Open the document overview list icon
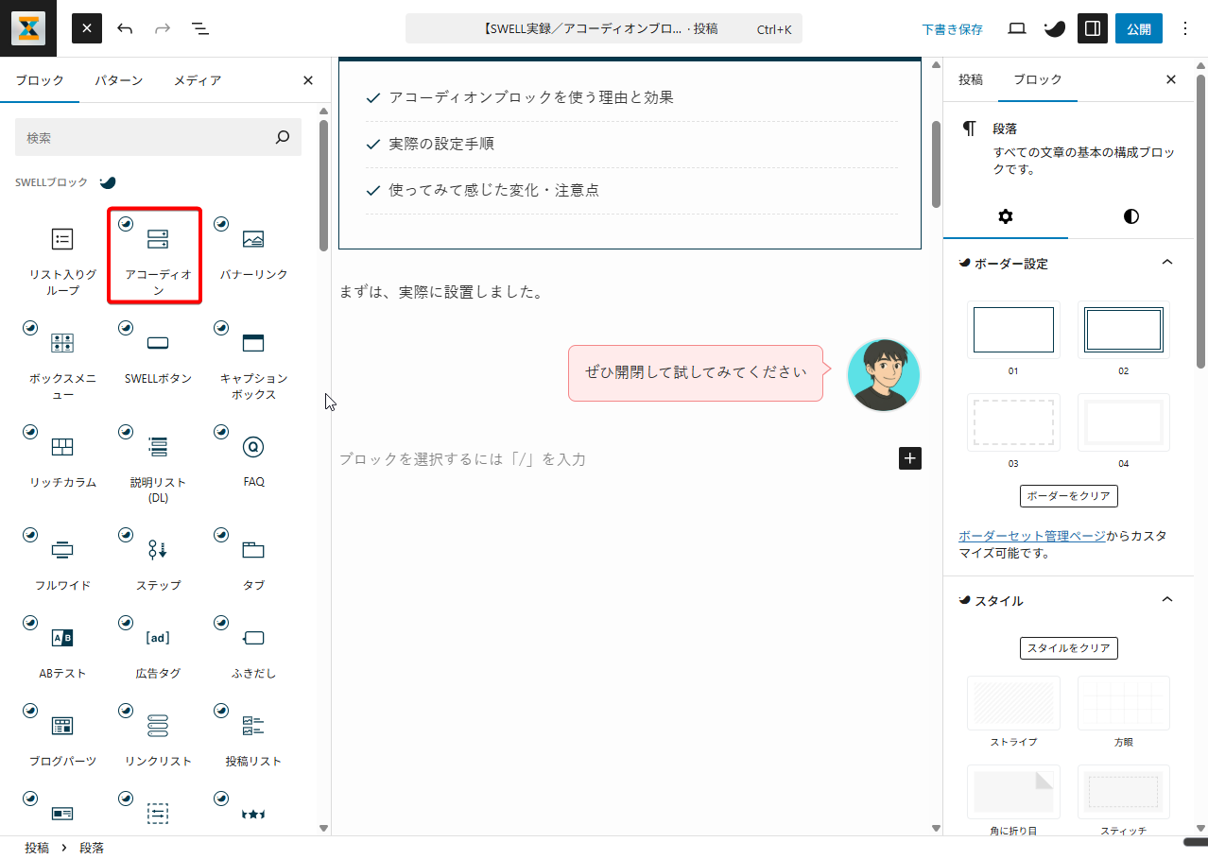The height and width of the screenshot is (859, 1208). (x=200, y=28)
